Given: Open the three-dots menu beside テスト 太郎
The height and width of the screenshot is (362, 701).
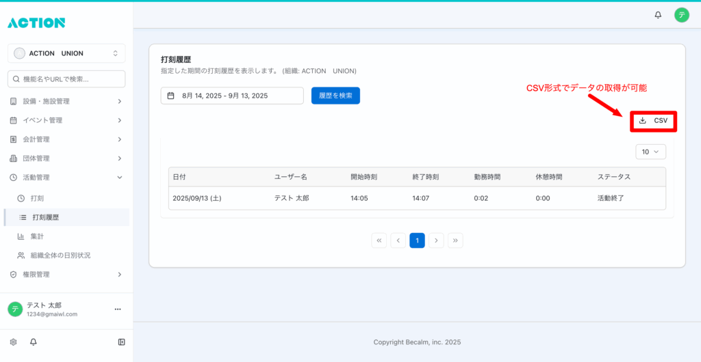Looking at the screenshot, I should (x=117, y=309).
